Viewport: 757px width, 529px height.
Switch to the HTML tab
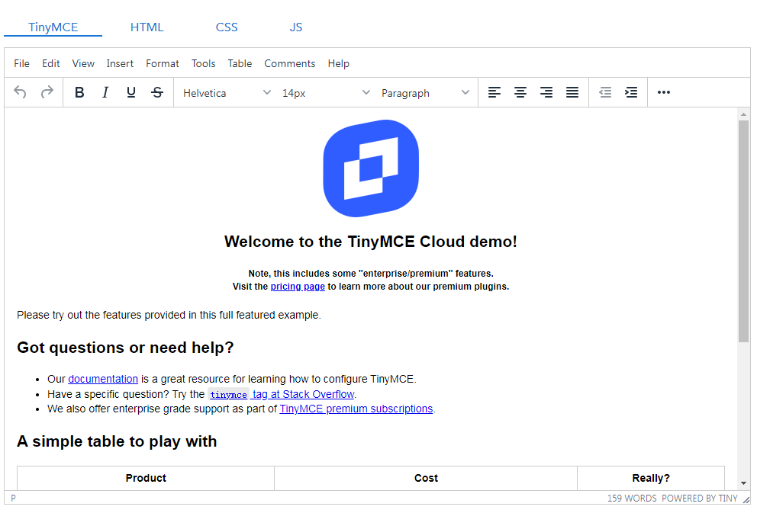[x=147, y=27]
